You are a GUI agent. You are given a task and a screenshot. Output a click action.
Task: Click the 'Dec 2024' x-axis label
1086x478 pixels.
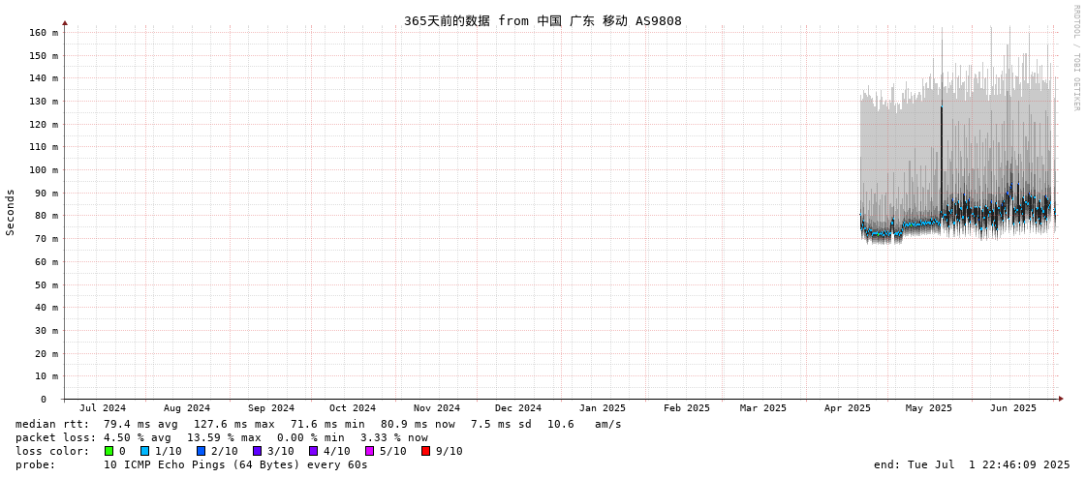518,408
